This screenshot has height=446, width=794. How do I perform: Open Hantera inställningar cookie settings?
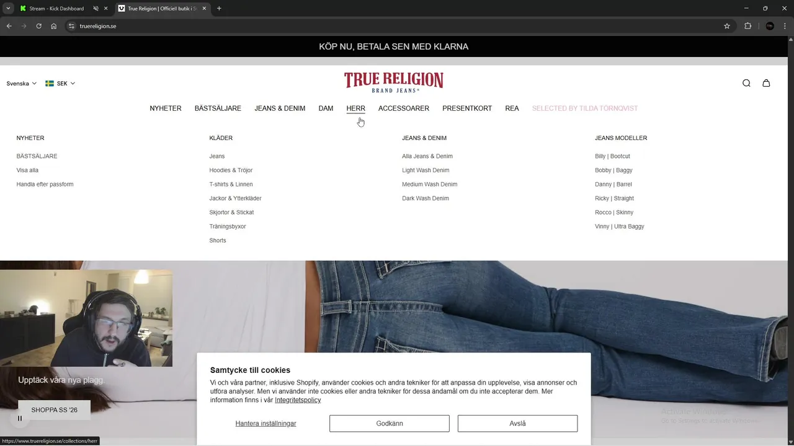(265, 424)
